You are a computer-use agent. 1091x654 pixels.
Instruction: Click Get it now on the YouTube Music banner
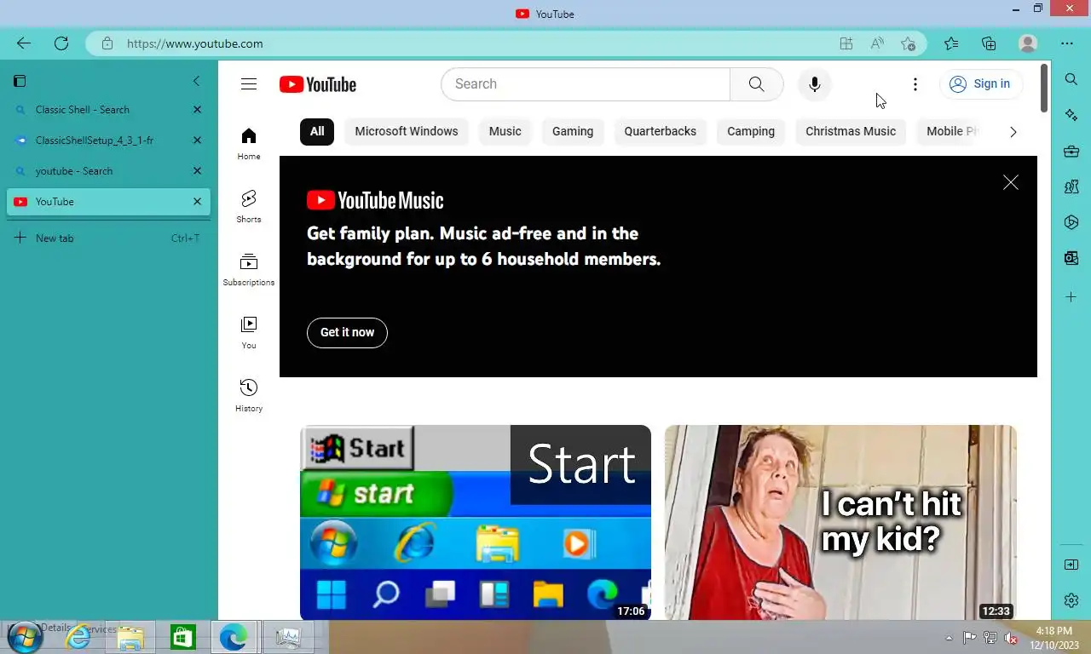[347, 333]
